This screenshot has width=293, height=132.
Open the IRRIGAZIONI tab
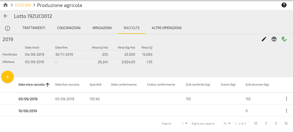point(102,28)
